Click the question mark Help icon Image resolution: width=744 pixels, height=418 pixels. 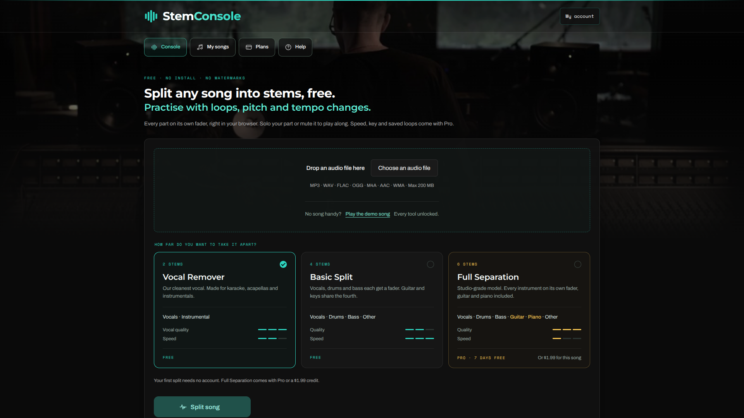[x=288, y=47]
